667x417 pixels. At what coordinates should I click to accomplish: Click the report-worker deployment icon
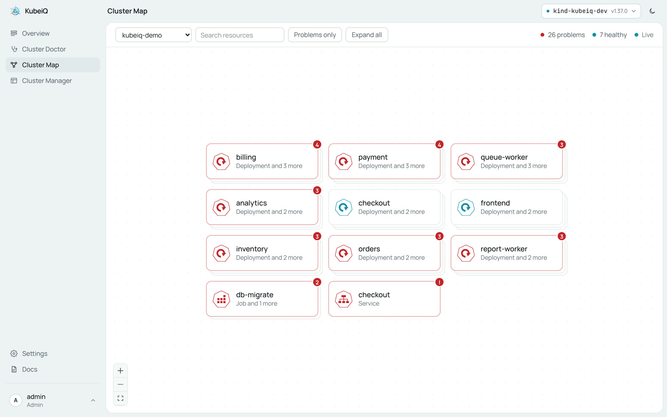[x=466, y=253]
